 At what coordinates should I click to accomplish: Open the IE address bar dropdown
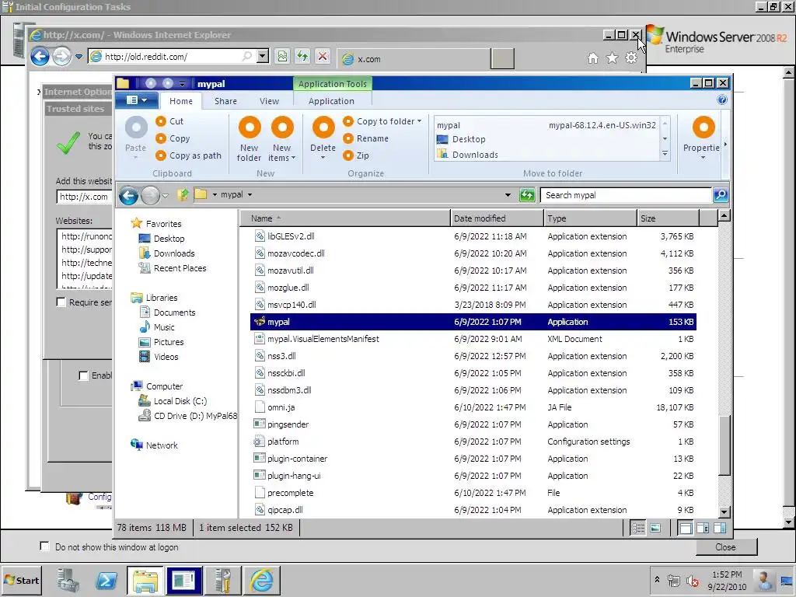pos(263,56)
